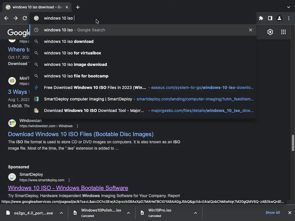Viewport: 295px width, 221px height.
Task: Reload the current page
Action: 25,18
